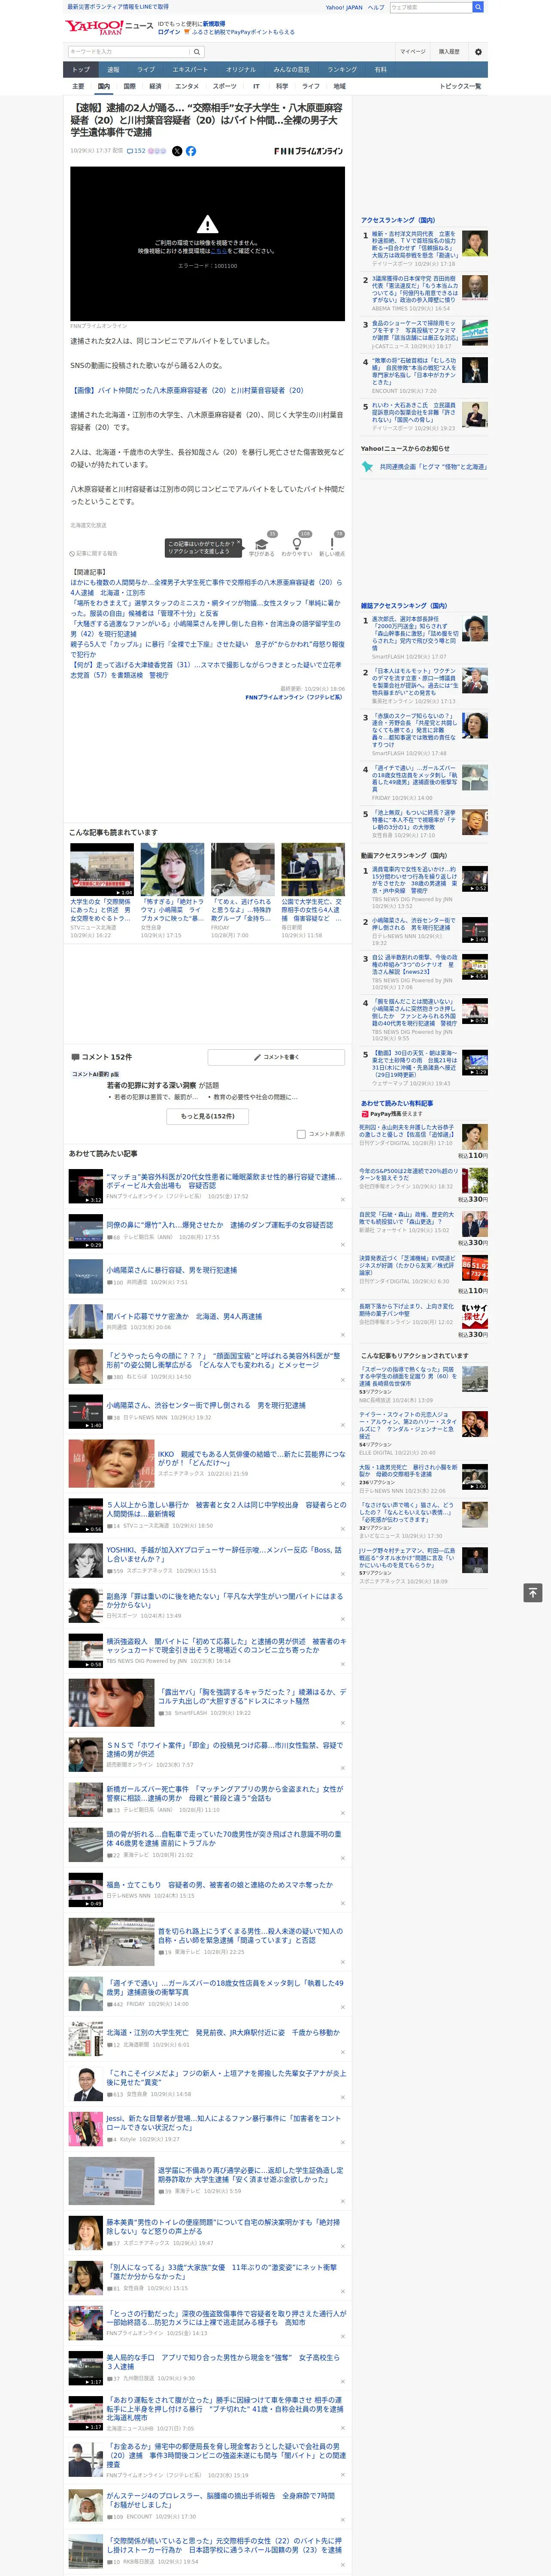Dismiss the 小嶋陽菜さんに暴行容疑 recommended article
The width and height of the screenshot is (551, 2576).
tap(342, 1291)
